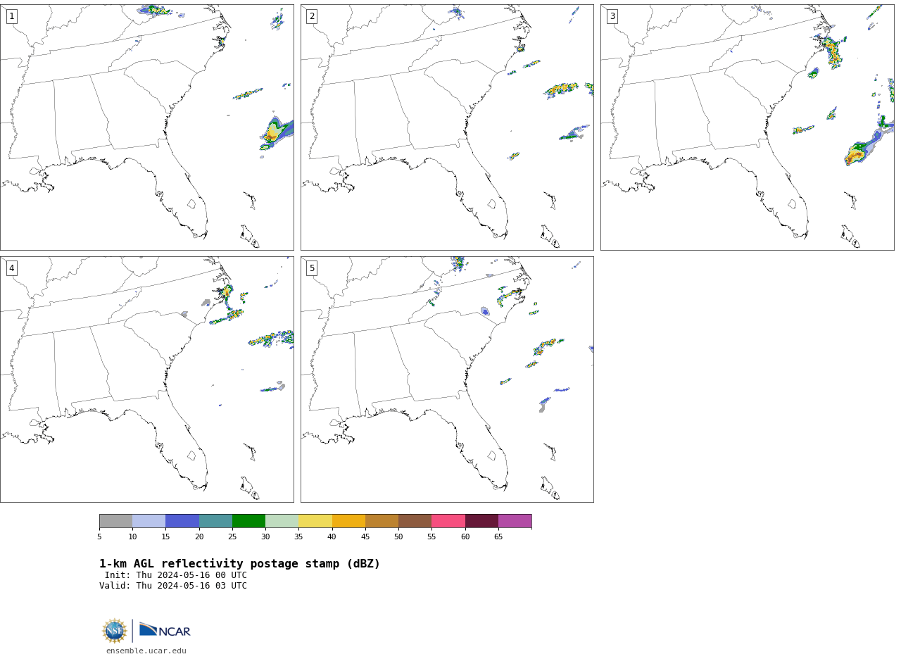This screenshot has width=901, height=659.
Task: Click the yellow 35-40 dBZ swatch
Action: 315,521
